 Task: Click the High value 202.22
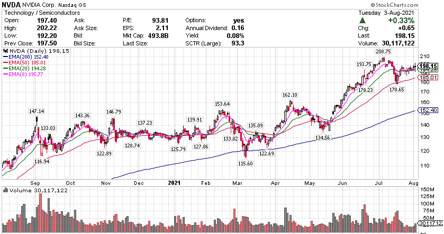click(47, 28)
